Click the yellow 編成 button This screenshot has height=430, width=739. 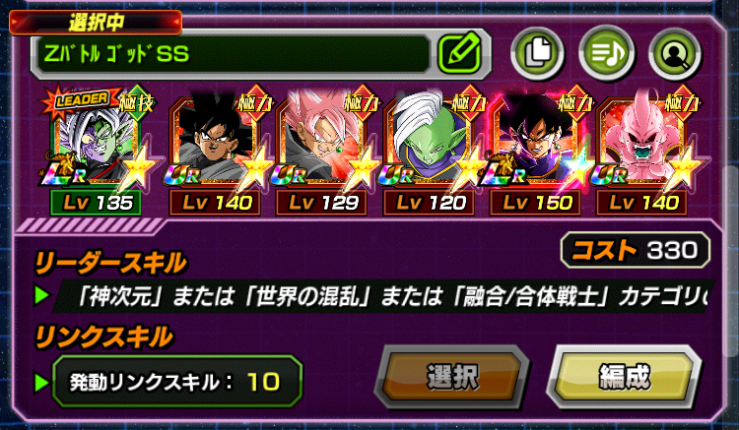[625, 376]
